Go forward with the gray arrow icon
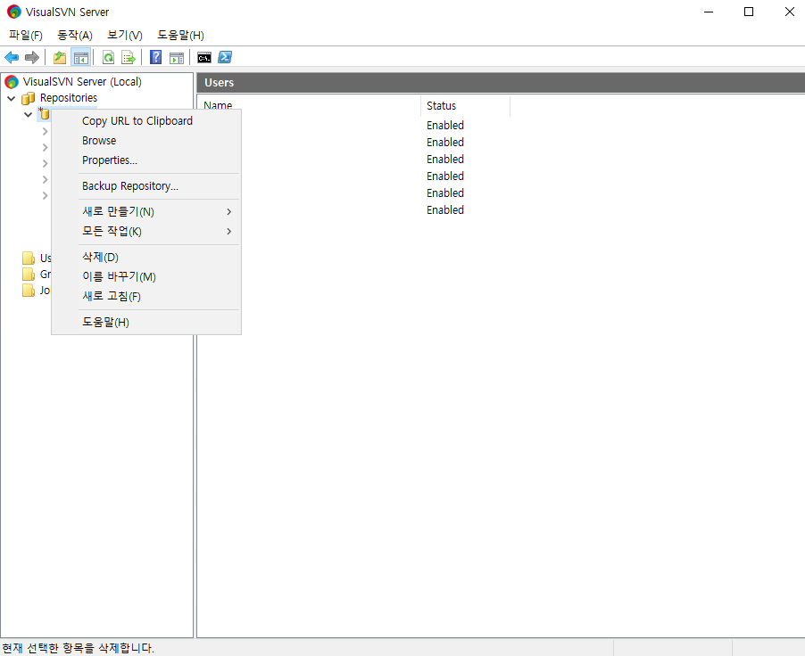 (x=32, y=57)
